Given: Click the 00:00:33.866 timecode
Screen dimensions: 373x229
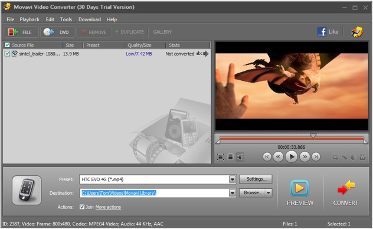Looking at the screenshot, I should coord(292,147).
